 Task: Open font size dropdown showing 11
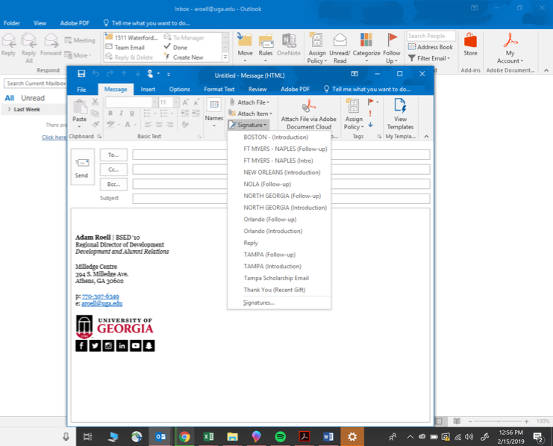click(175, 102)
